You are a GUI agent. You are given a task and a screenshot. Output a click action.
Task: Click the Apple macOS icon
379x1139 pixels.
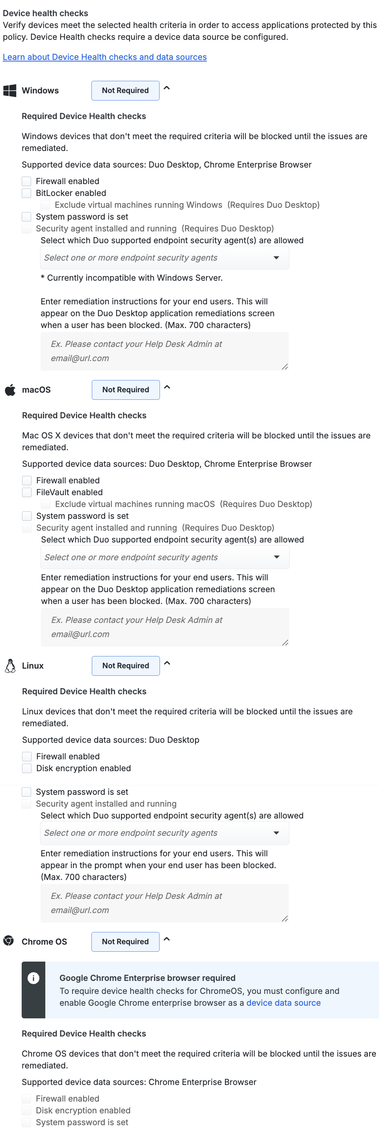point(10,390)
